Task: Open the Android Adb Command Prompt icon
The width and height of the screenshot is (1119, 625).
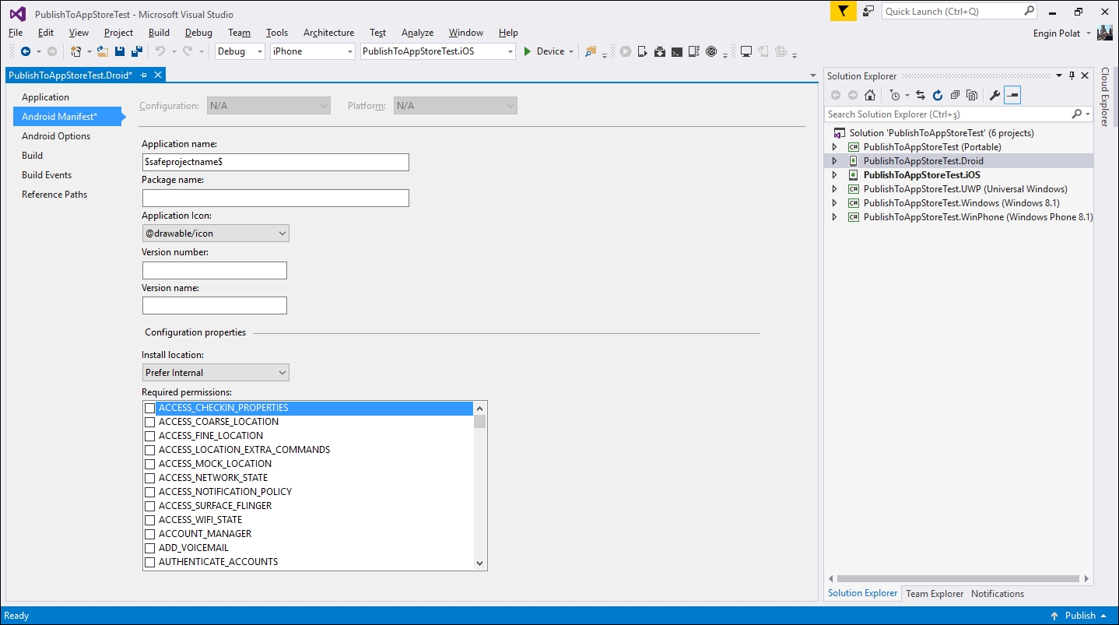Action: (677, 51)
